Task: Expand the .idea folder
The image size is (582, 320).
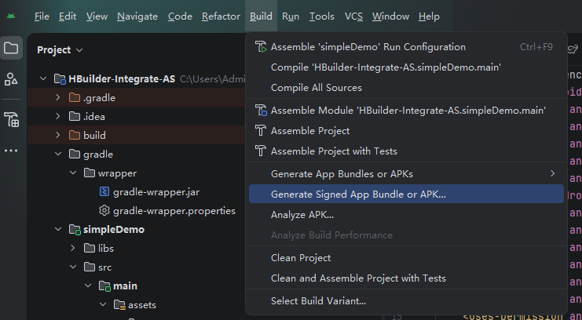Action: (x=58, y=116)
